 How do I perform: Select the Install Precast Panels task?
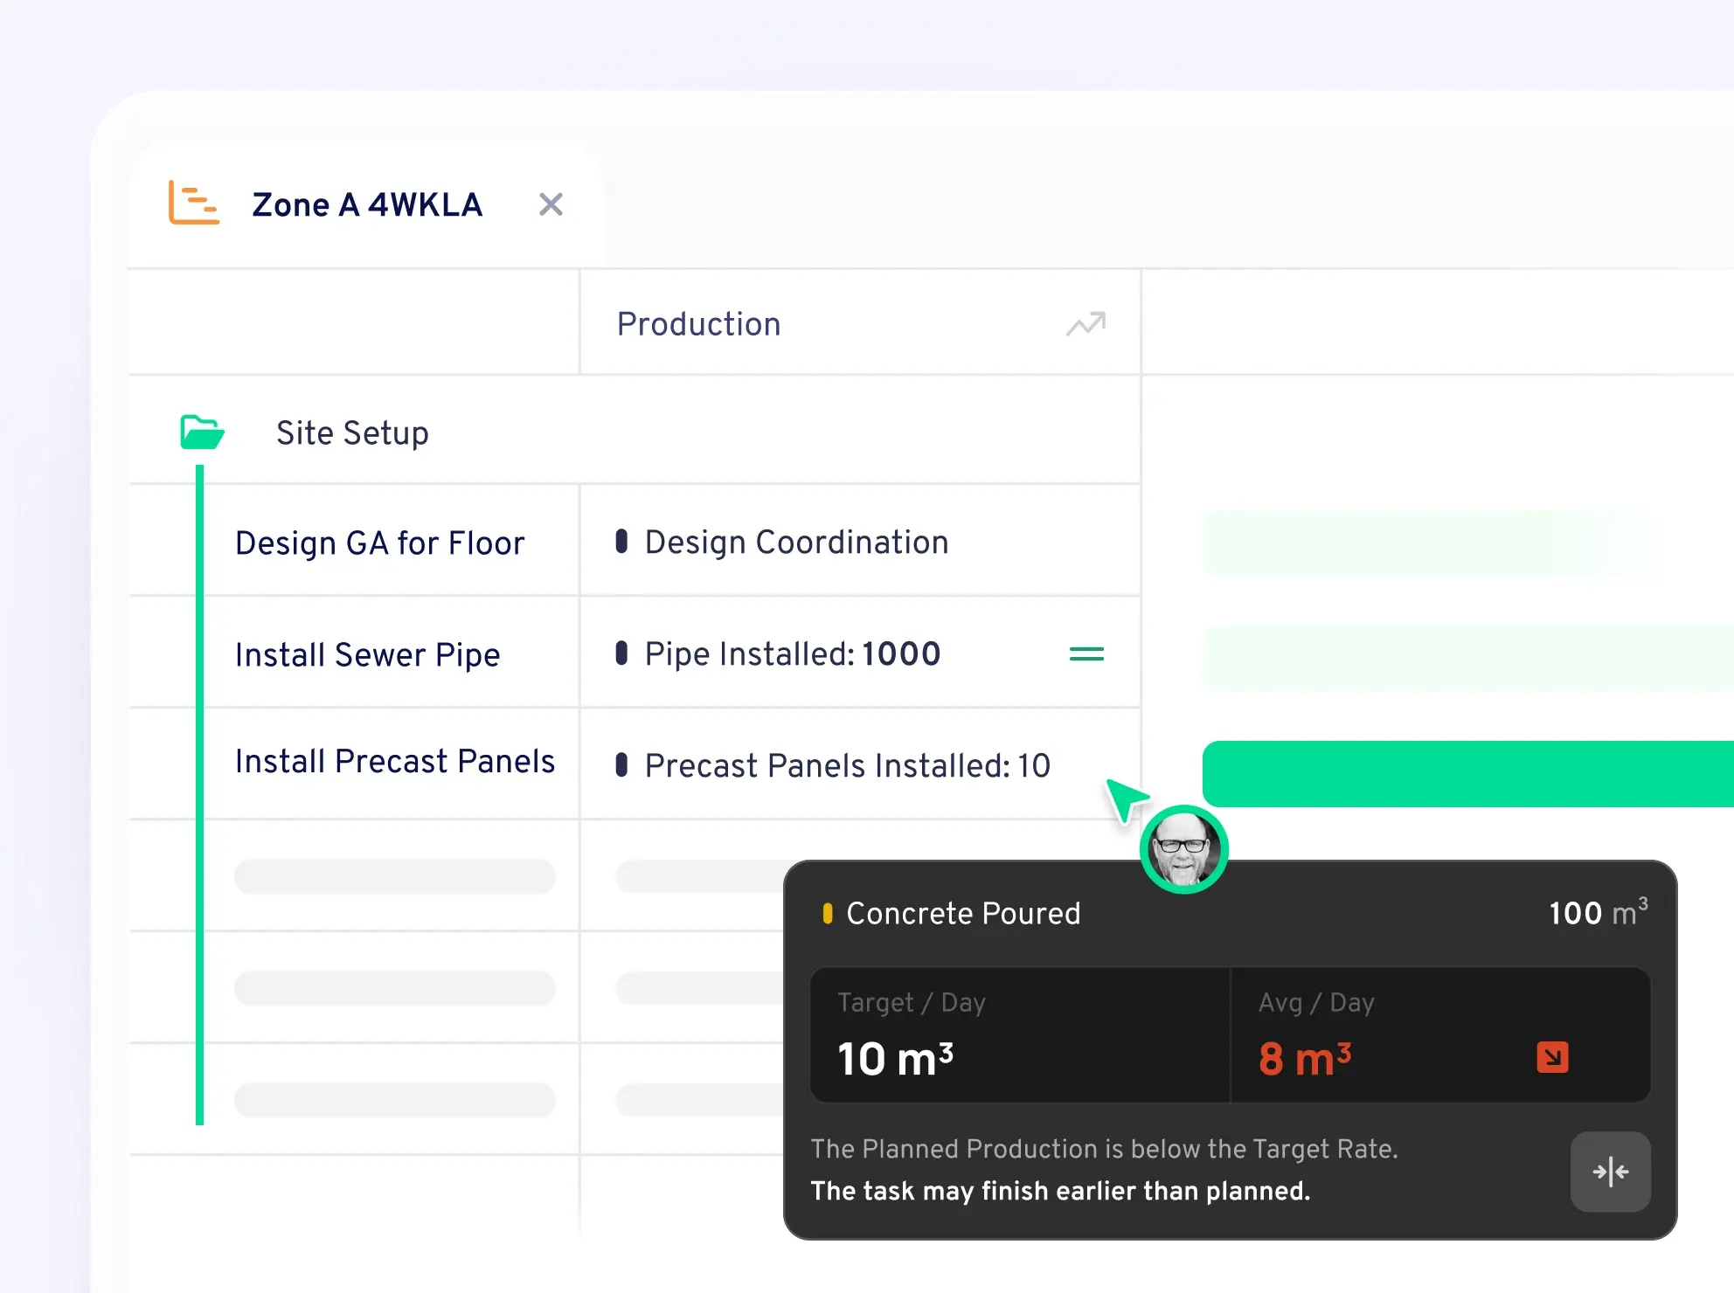(x=395, y=761)
